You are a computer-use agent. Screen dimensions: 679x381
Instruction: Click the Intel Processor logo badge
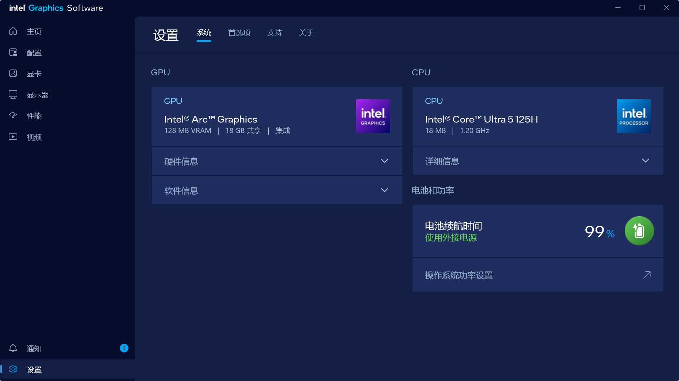point(634,116)
